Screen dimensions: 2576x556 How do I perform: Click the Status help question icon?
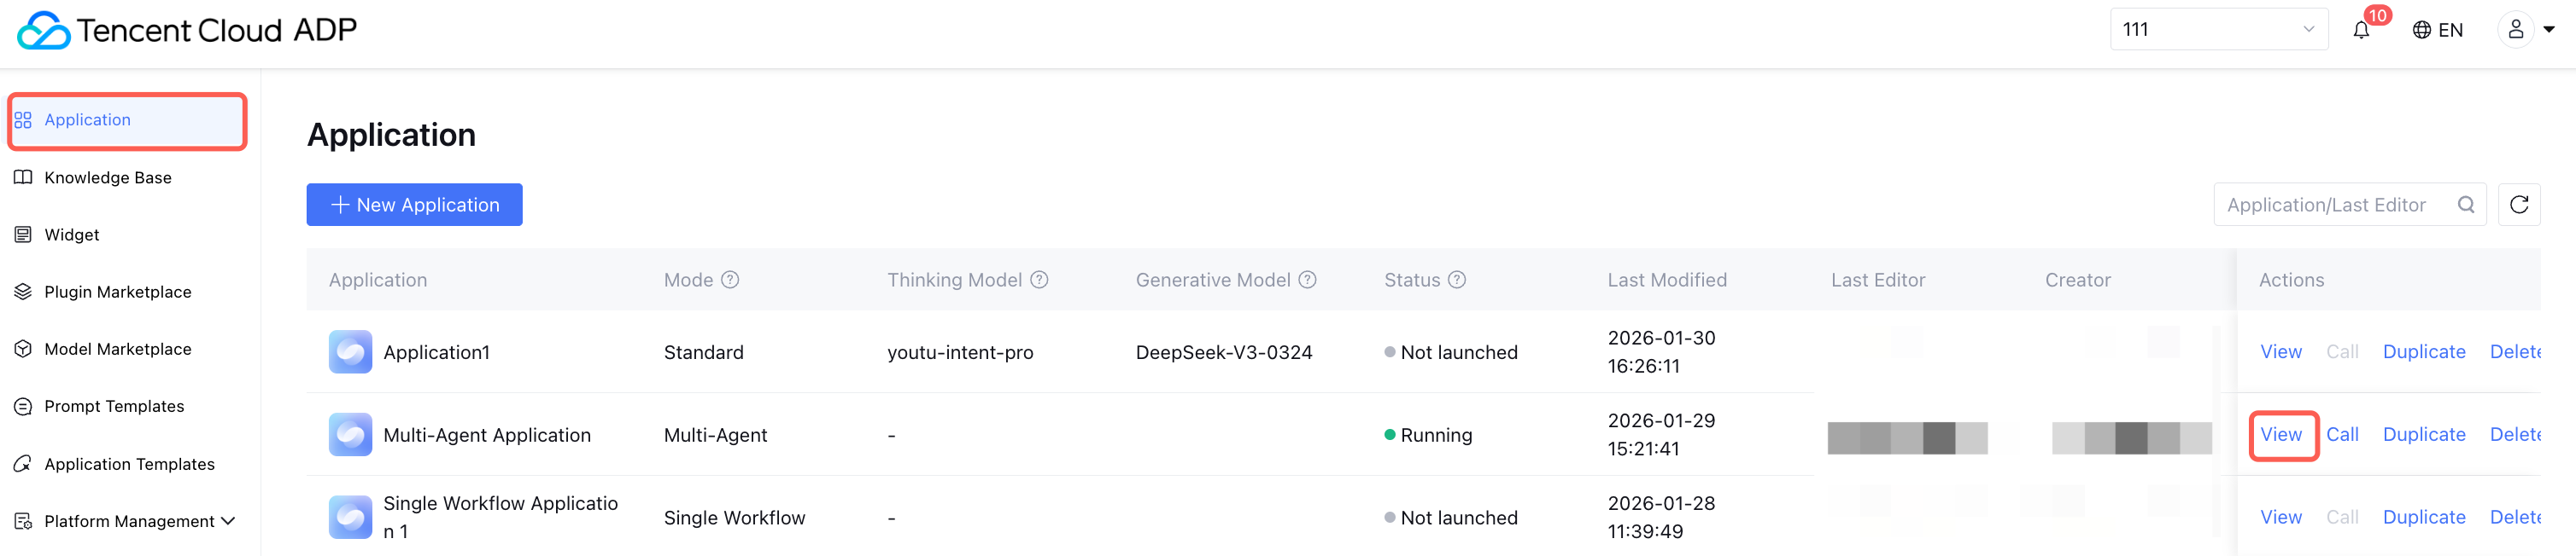(x=1457, y=280)
